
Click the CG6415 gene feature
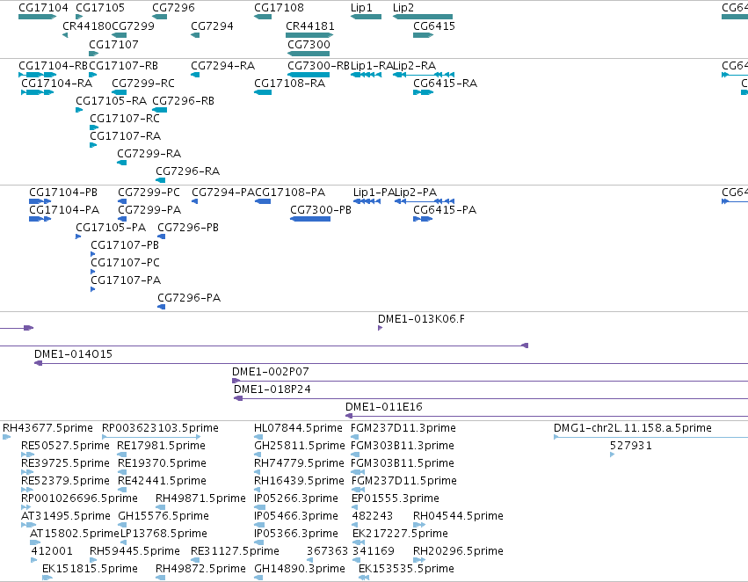click(423, 35)
